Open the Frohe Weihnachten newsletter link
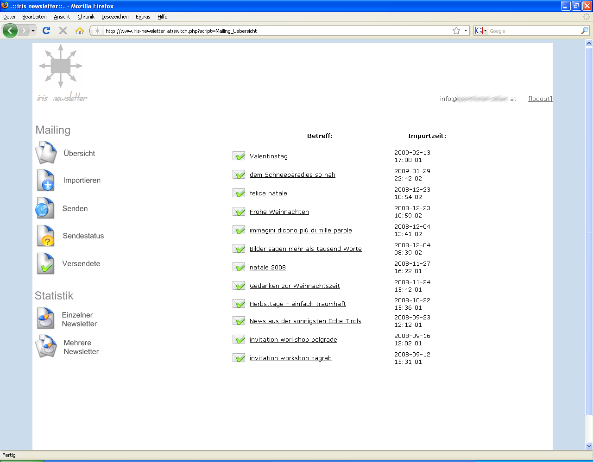Image resolution: width=593 pixels, height=462 pixels. (279, 212)
